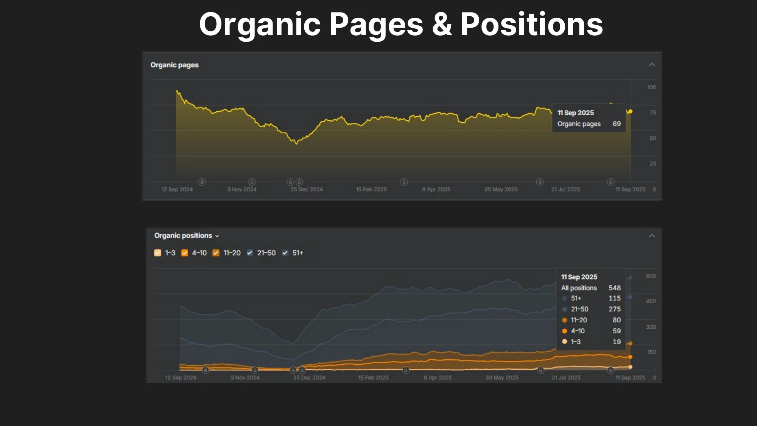Collapse the Organic pages panel
The width and height of the screenshot is (757, 426).
[652, 65]
